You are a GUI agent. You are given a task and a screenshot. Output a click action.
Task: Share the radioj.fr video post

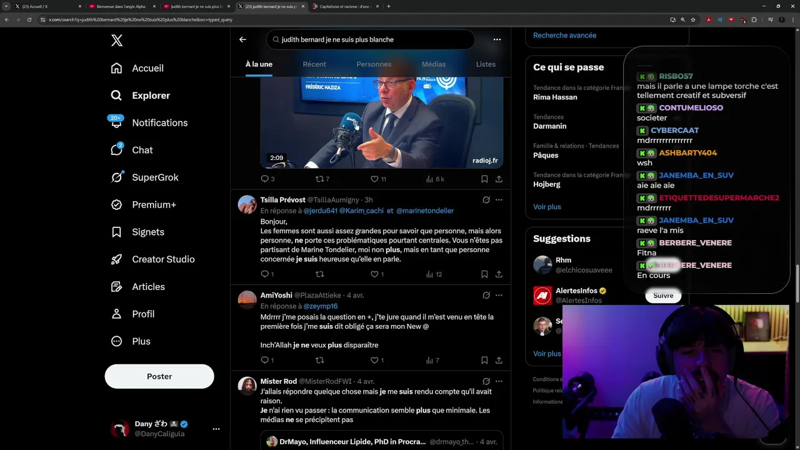(x=499, y=179)
